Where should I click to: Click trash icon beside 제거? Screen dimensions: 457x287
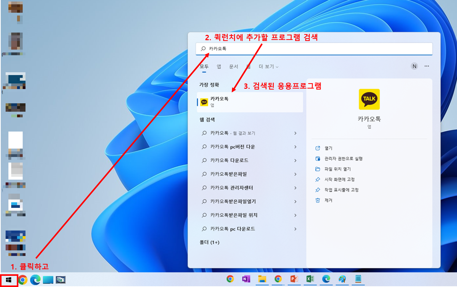pos(318,200)
